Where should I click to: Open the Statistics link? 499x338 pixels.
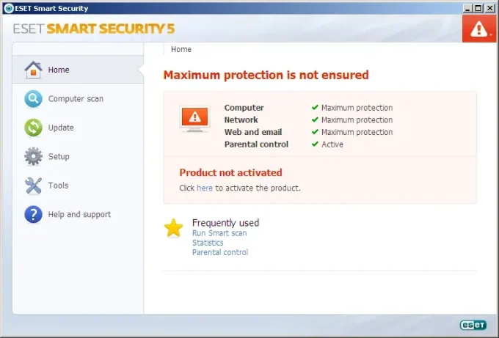pos(208,243)
